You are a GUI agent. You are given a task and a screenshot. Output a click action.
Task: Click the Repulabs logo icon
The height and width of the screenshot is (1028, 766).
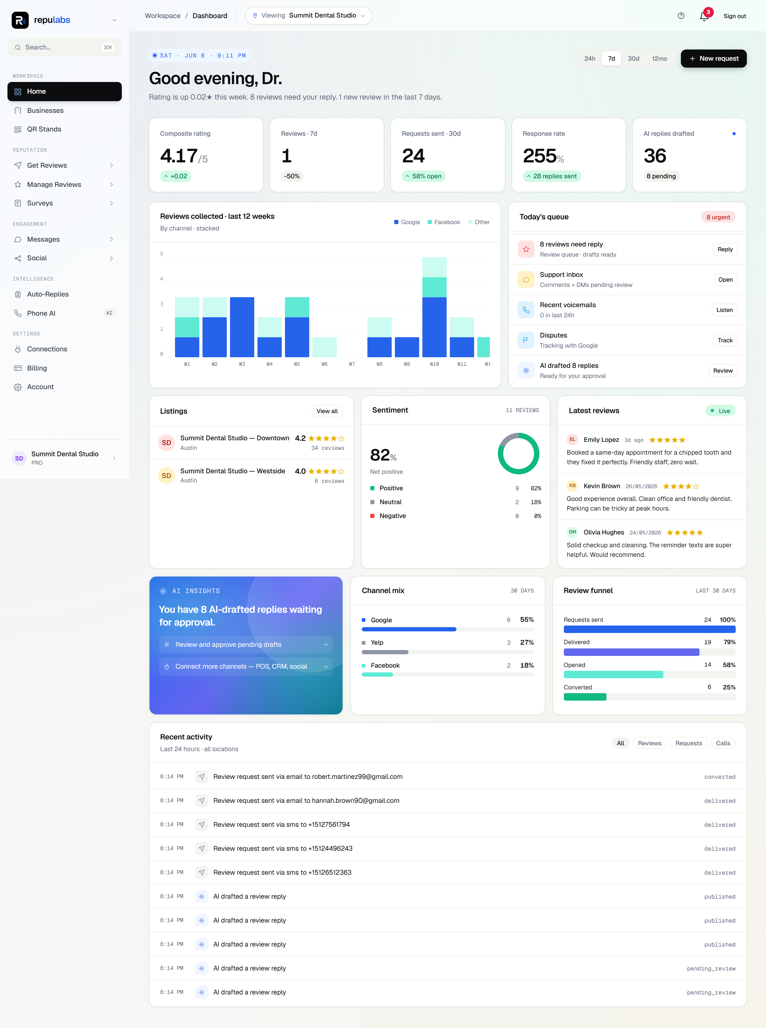click(20, 20)
